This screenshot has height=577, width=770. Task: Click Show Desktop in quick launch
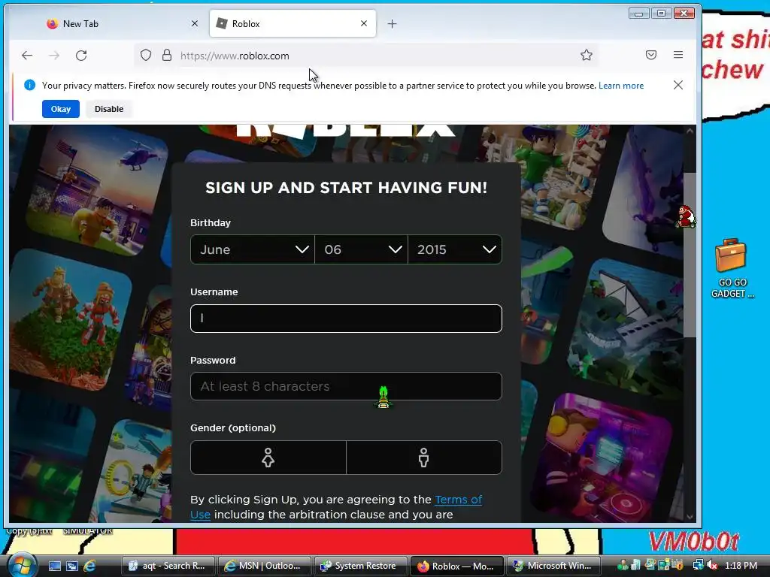click(x=54, y=566)
